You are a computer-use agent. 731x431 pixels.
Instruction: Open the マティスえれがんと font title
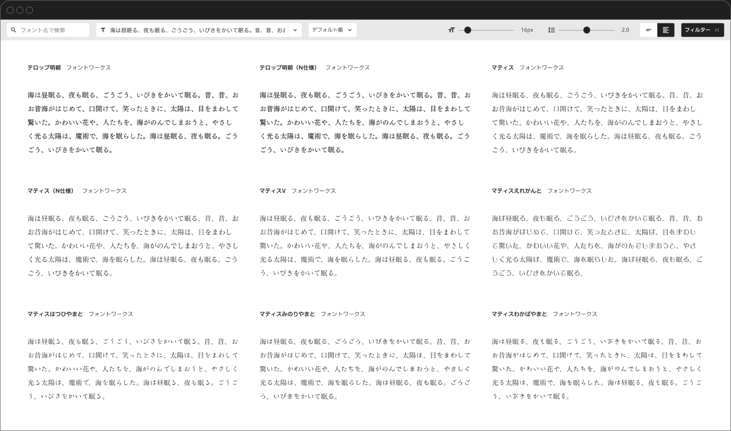[516, 191]
